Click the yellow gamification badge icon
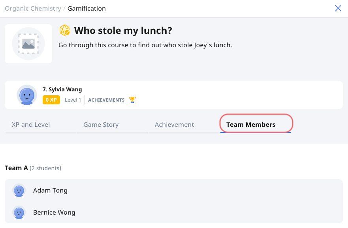348x228 pixels. [x=65, y=30]
